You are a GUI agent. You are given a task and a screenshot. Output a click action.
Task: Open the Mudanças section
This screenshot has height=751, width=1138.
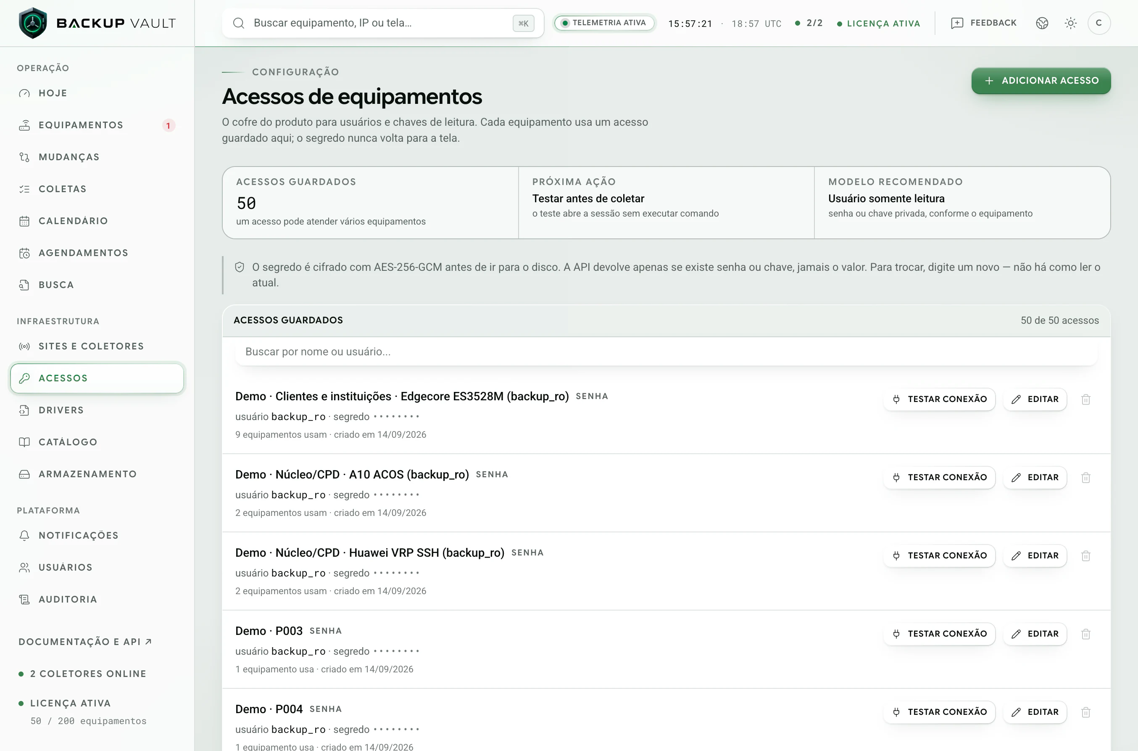(97, 157)
